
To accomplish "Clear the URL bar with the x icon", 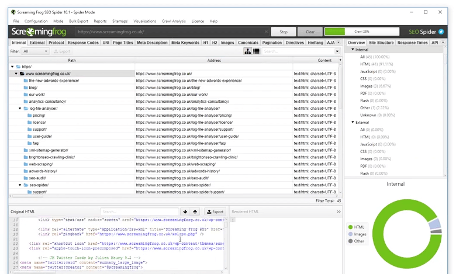I will [266, 32].
